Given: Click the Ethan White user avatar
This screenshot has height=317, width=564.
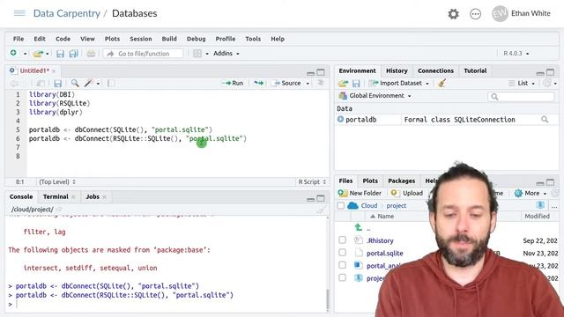Looking at the screenshot, I should pos(500,14).
